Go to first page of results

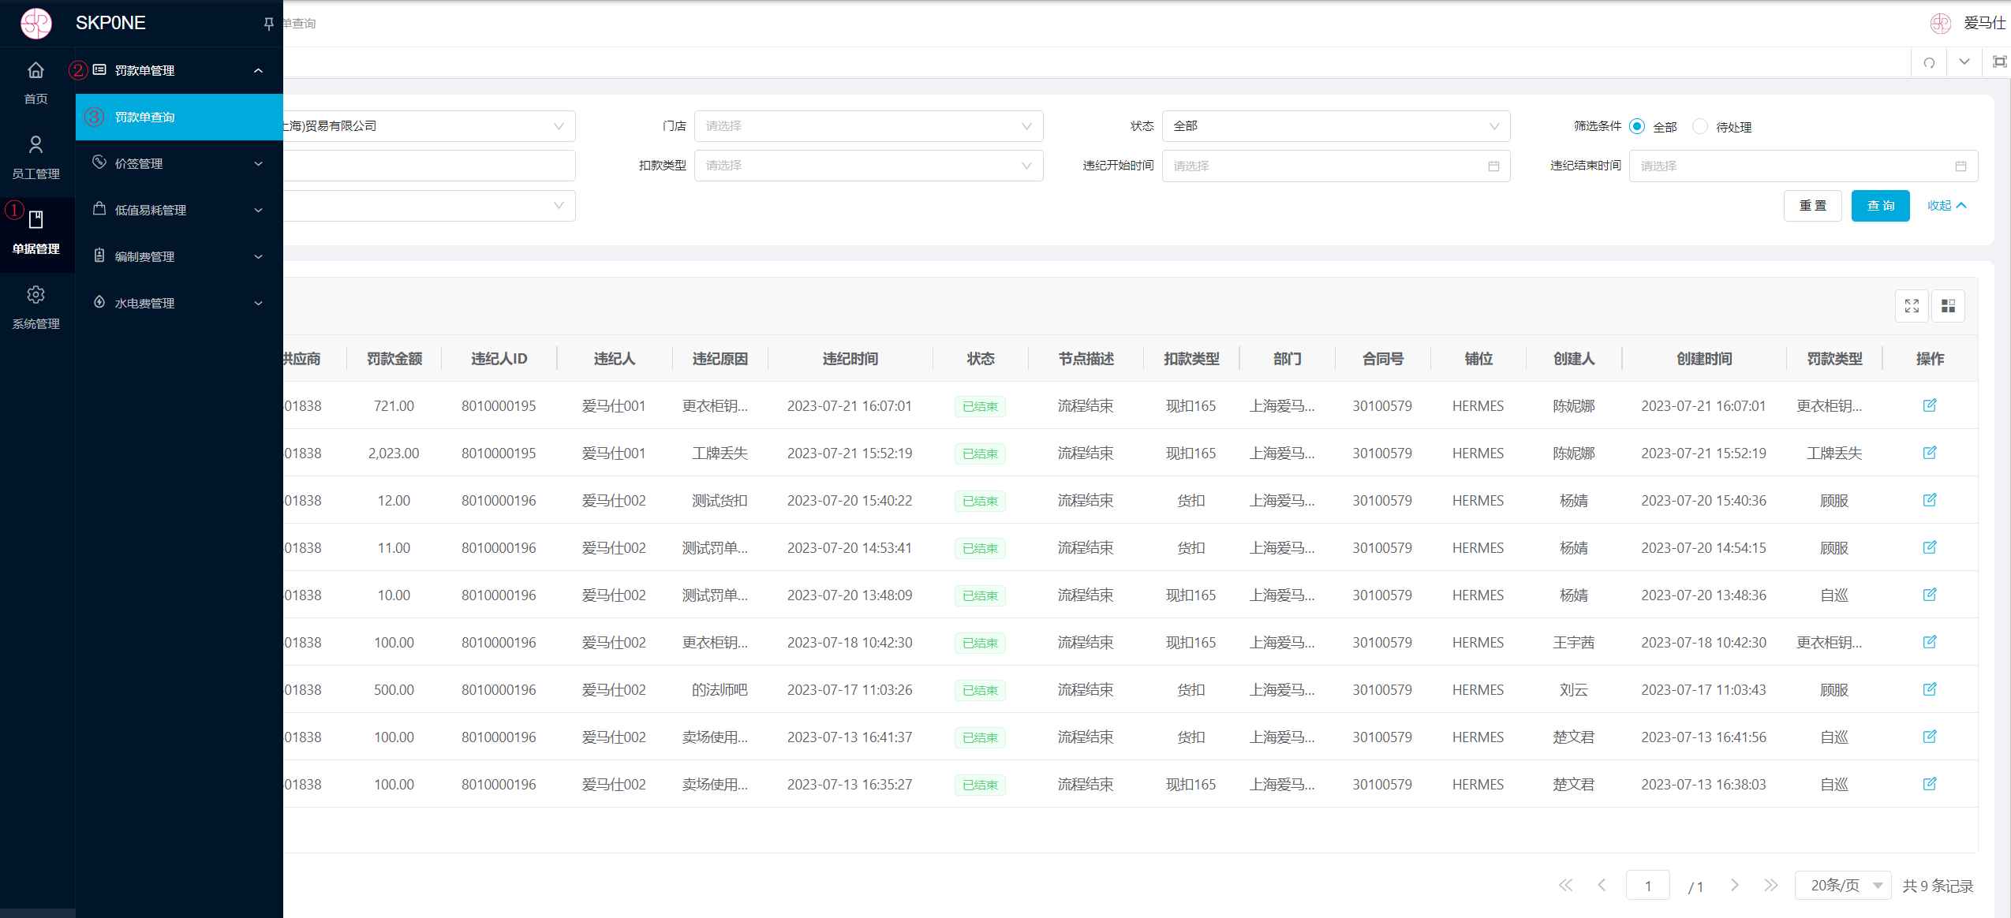click(x=1566, y=885)
